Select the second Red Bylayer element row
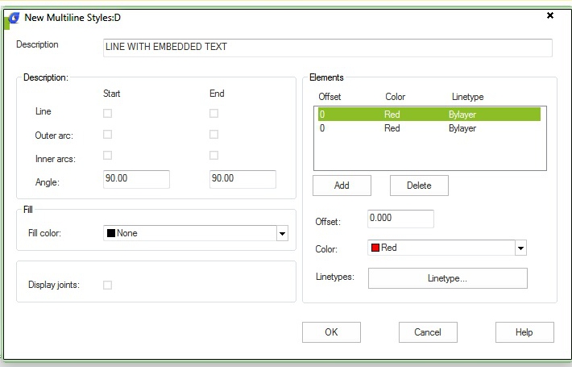This screenshot has width=572, height=367. [x=429, y=128]
